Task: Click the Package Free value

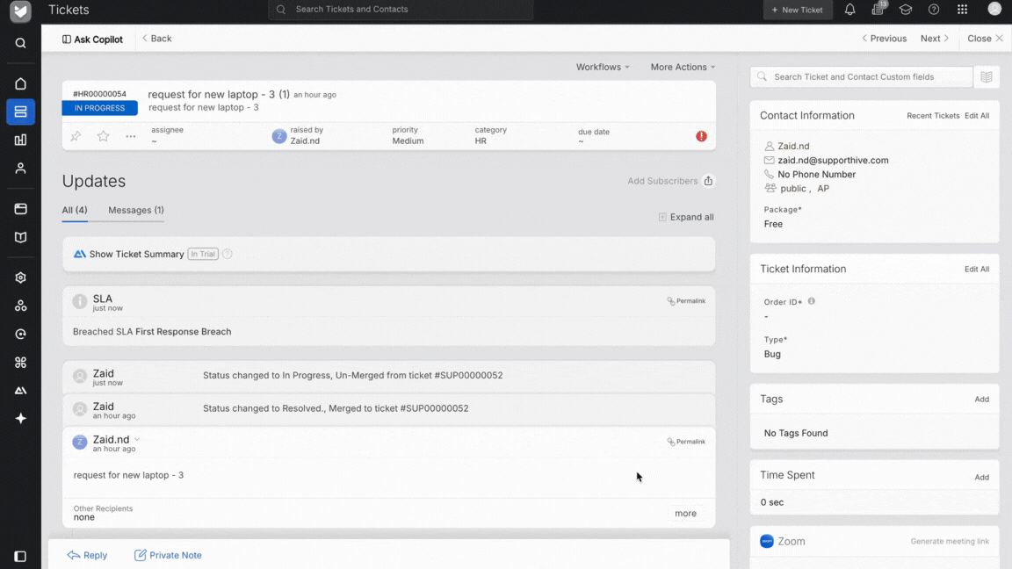Action: (773, 224)
